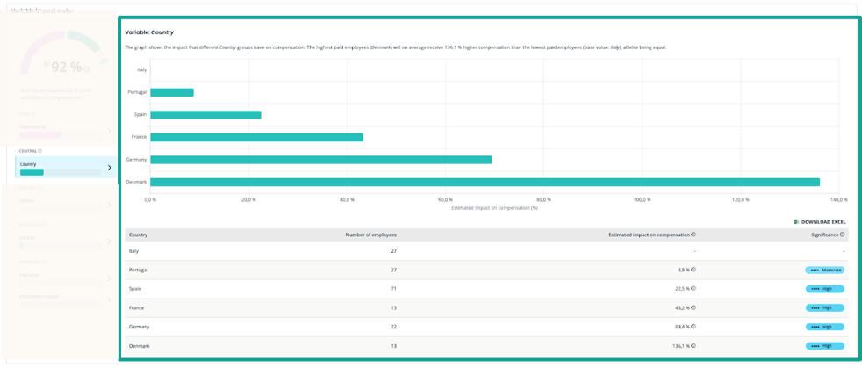Click the Germany bar in the chart

click(320, 160)
